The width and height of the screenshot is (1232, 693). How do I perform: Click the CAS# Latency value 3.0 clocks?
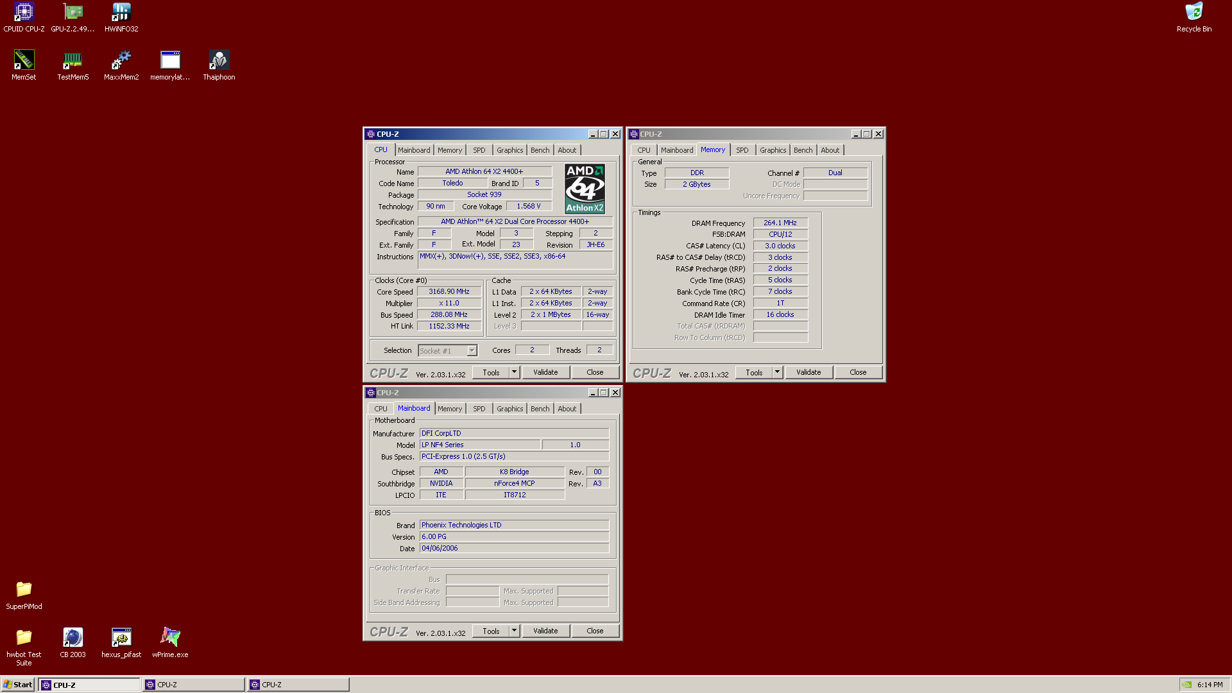pyautogui.click(x=780, y=246)
